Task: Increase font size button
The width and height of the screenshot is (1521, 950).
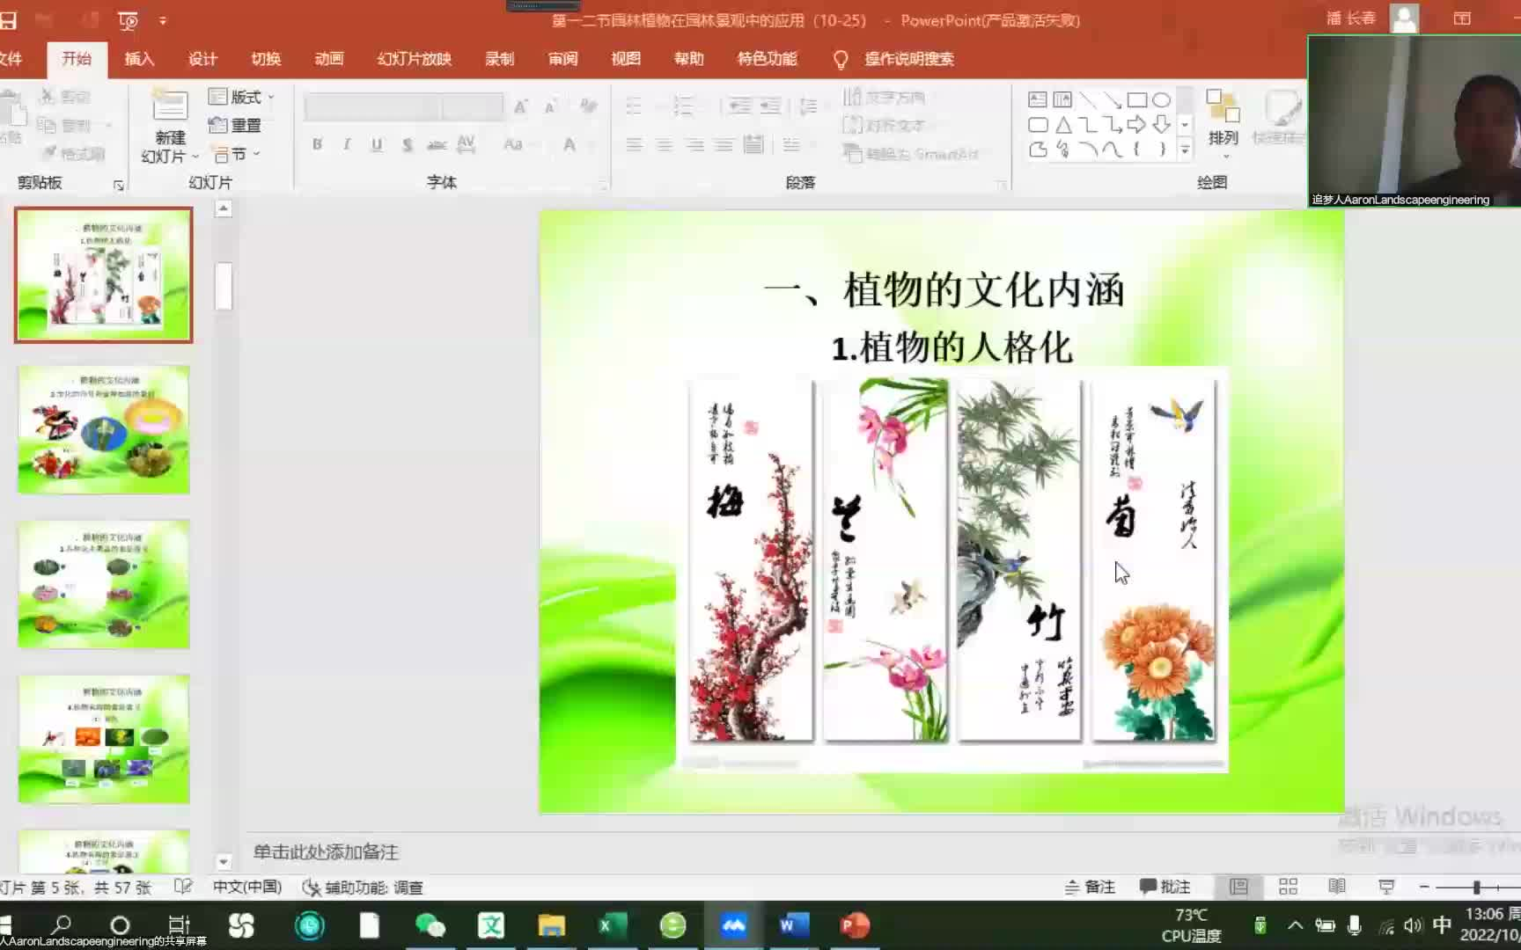Action: pyautogui.click(x=521, y=106)
